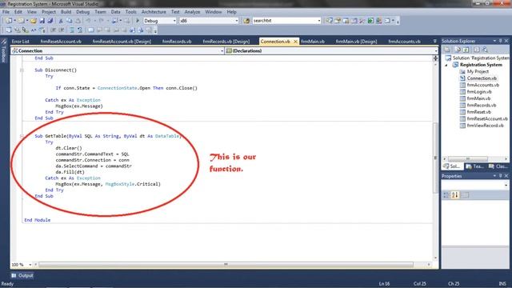The image size is (512, 288).
Task: Collapse the Sub GetTable code region
Action: [22, 136]
